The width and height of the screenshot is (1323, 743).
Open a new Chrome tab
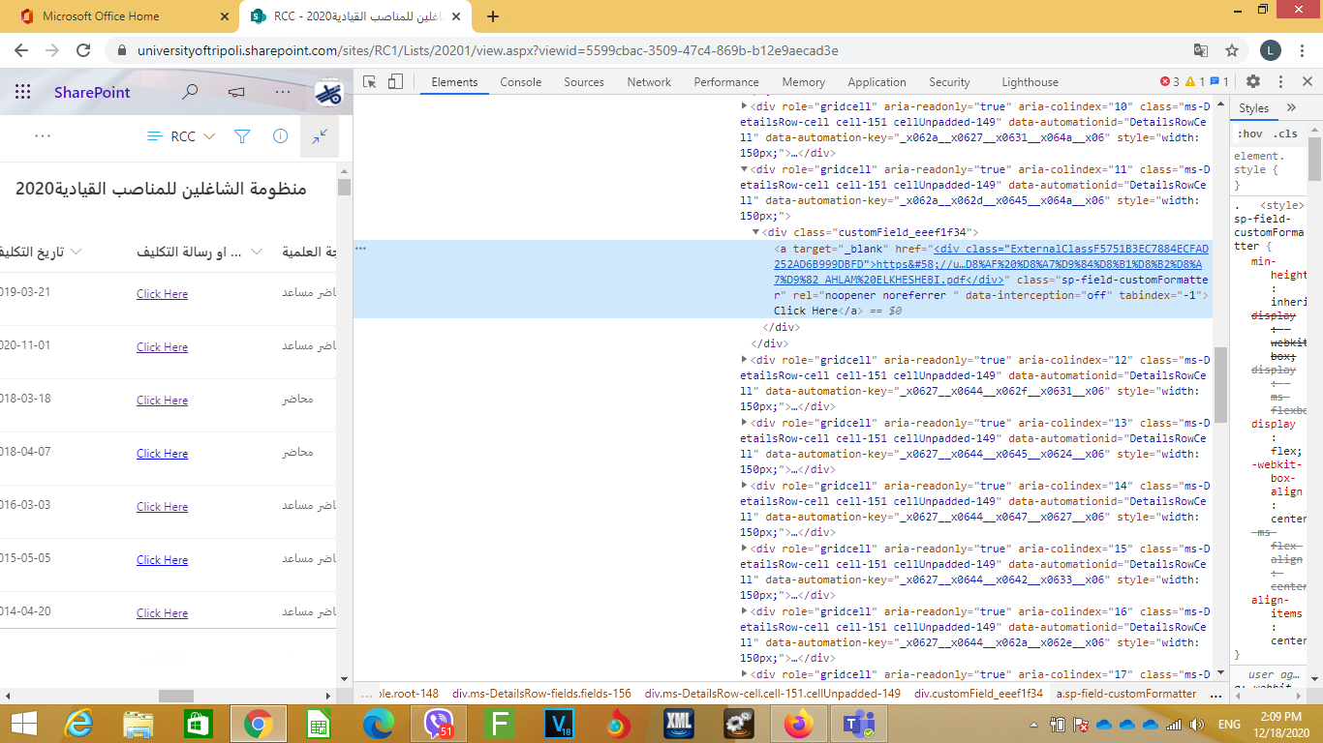493,16
